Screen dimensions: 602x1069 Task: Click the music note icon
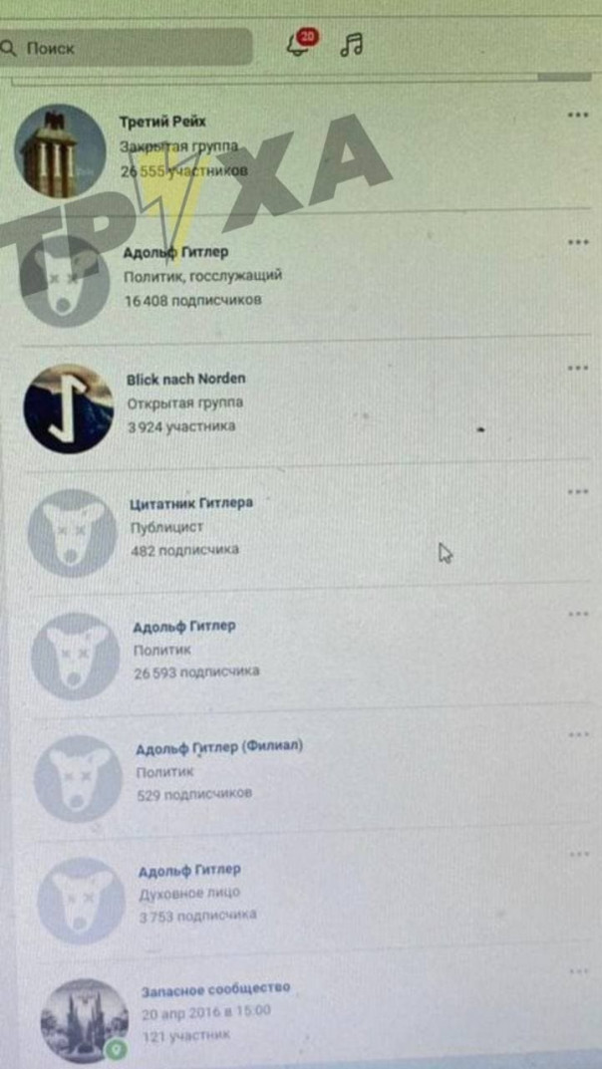tap(352, 44)
